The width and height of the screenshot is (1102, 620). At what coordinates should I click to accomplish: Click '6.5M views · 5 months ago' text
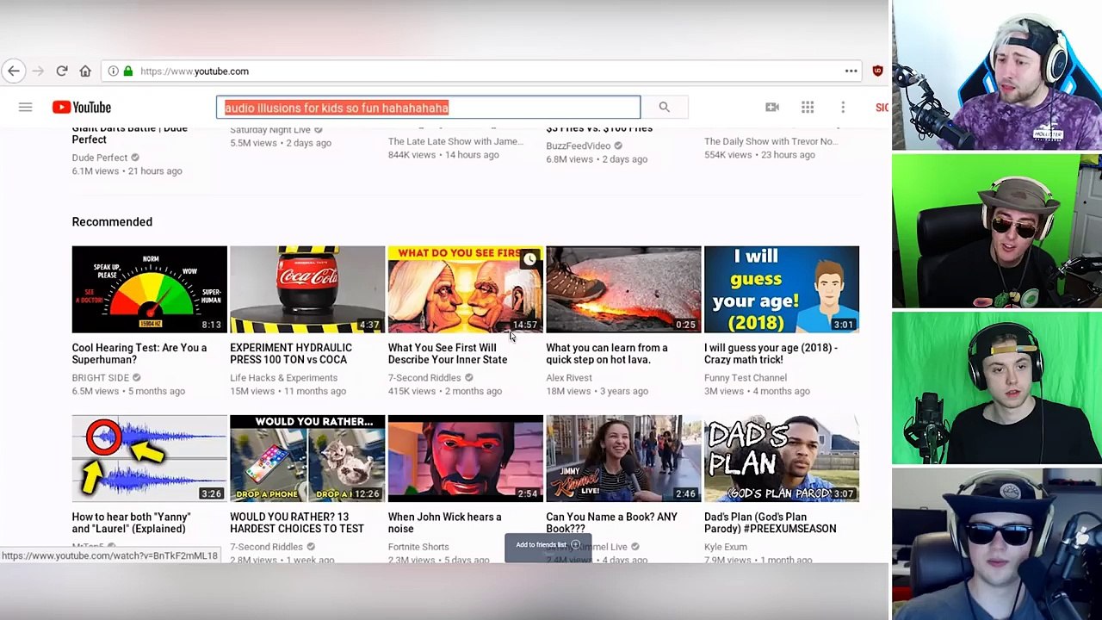pyautogui.click(x=128, y=391)
